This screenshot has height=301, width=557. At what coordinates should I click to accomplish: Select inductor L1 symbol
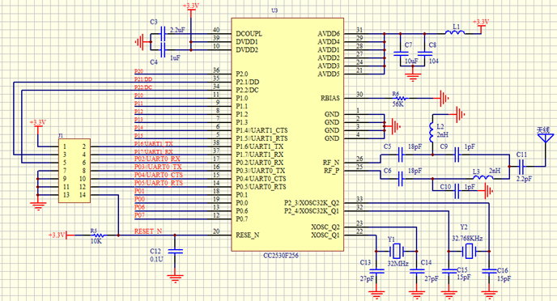click(455, 32)
